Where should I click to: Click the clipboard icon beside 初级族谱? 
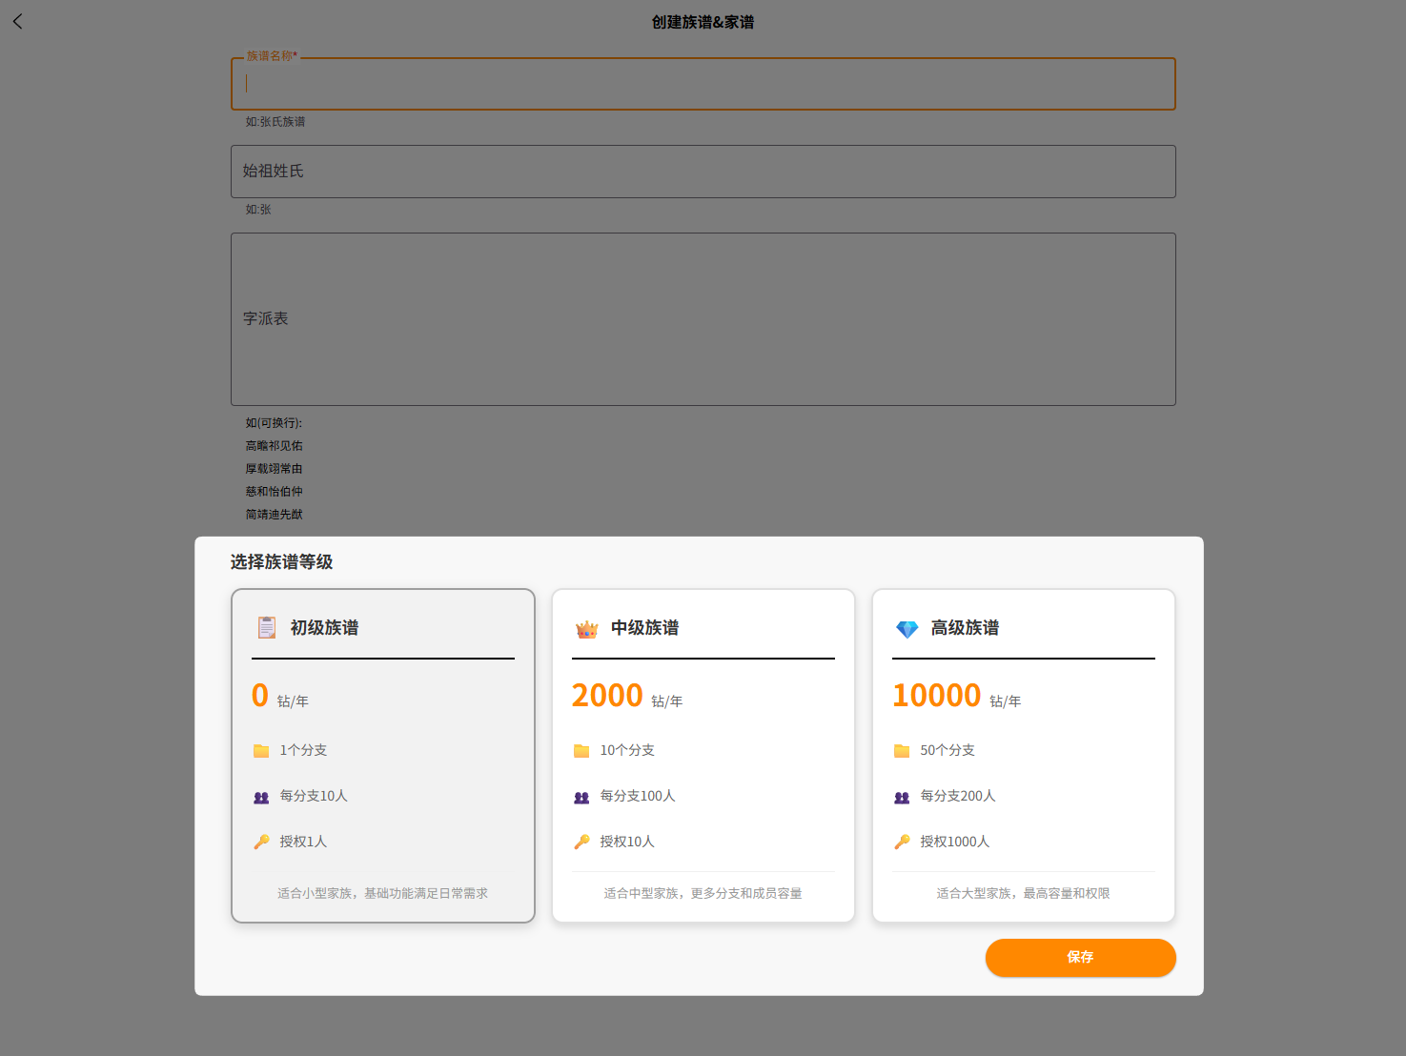(x=267, y=627)
